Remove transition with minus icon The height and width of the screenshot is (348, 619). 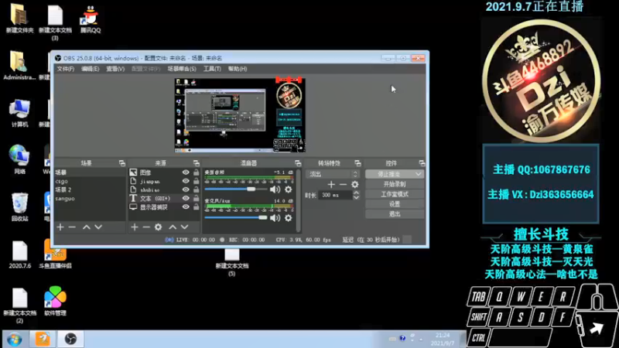(343, 184)
